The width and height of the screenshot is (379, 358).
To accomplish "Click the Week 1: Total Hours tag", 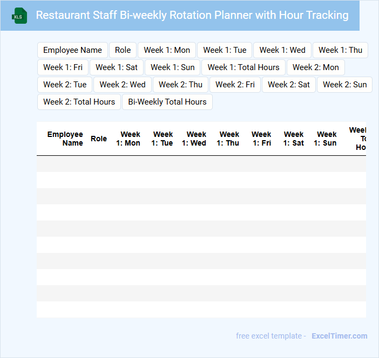I will pyautogui.click(x=243, y=67).
